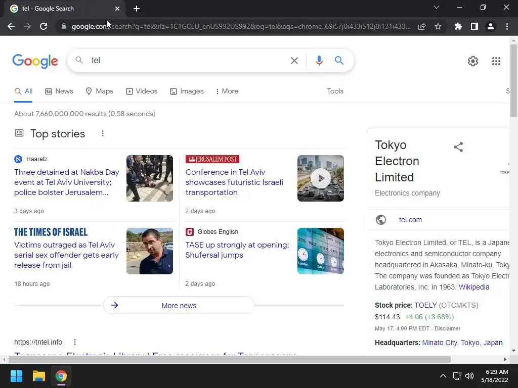Screen dimensions: 518x388
Task: Click the Haaretz source label
Action: point(36,159)
